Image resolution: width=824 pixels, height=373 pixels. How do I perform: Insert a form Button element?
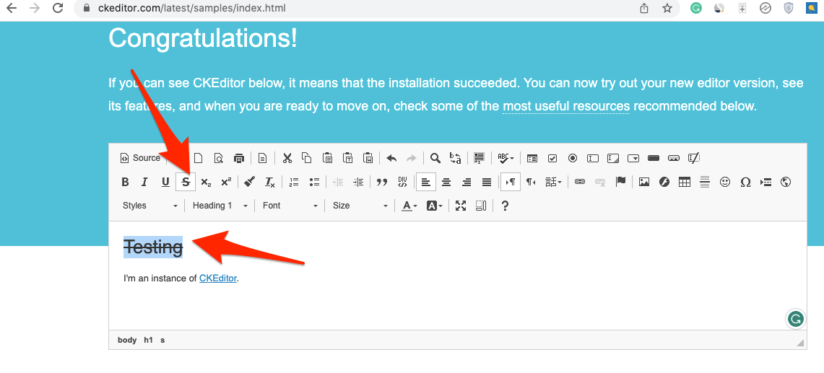pos(654,157)
